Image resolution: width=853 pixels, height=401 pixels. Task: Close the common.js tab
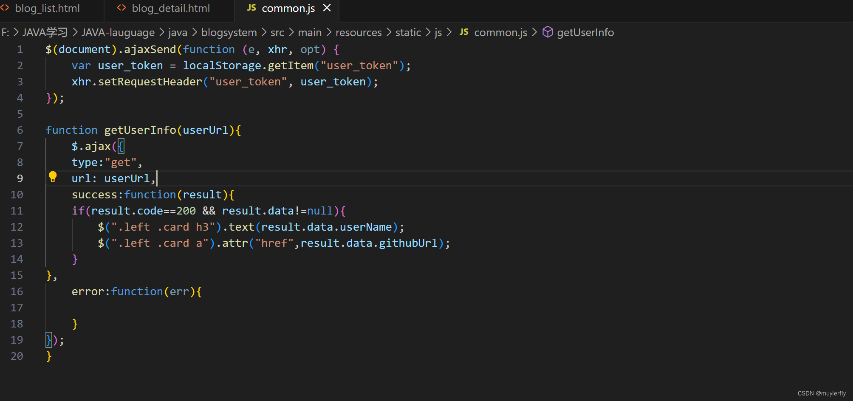(327, 8)
